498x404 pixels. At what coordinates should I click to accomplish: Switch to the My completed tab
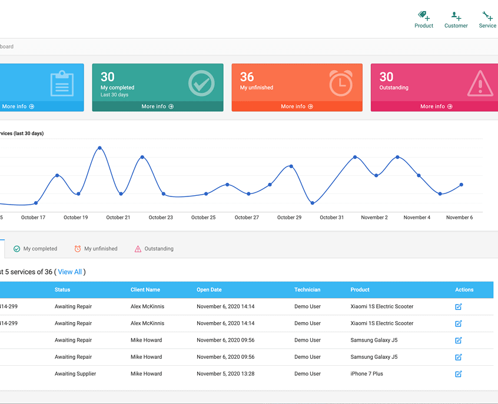(35, 249)
